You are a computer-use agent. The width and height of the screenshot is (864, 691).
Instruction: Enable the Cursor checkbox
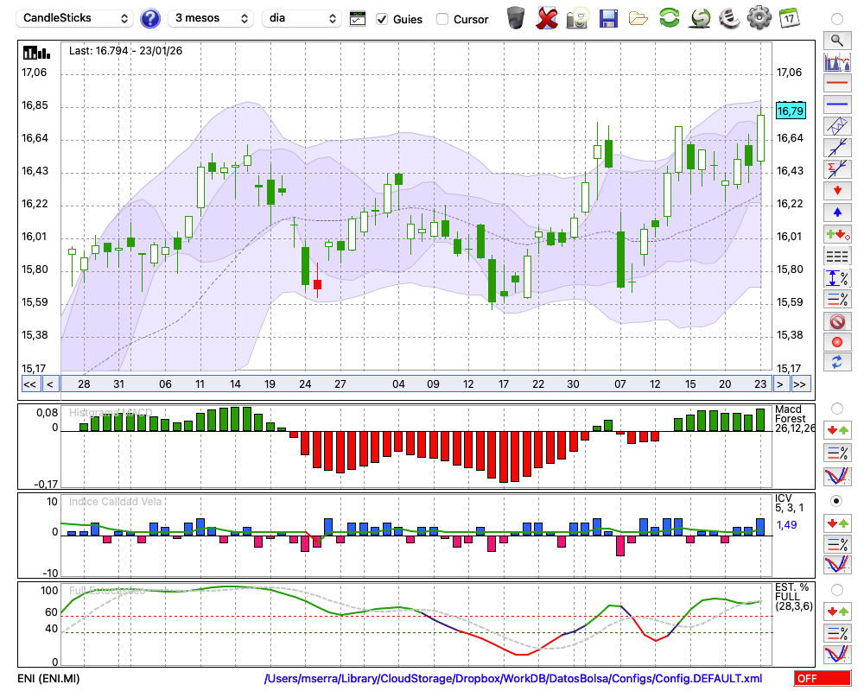pyautogui.click(x=442, y=19)
